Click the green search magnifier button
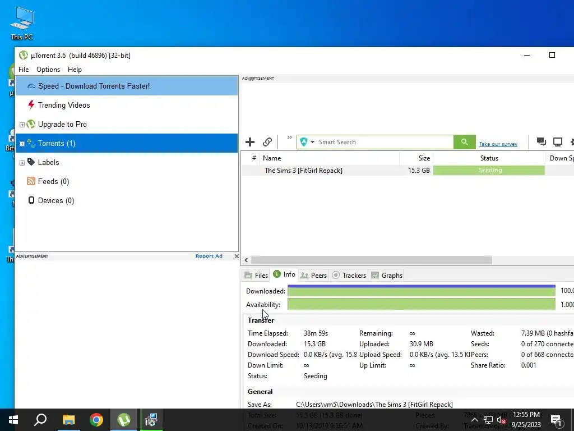 click(x=465, y=142)
